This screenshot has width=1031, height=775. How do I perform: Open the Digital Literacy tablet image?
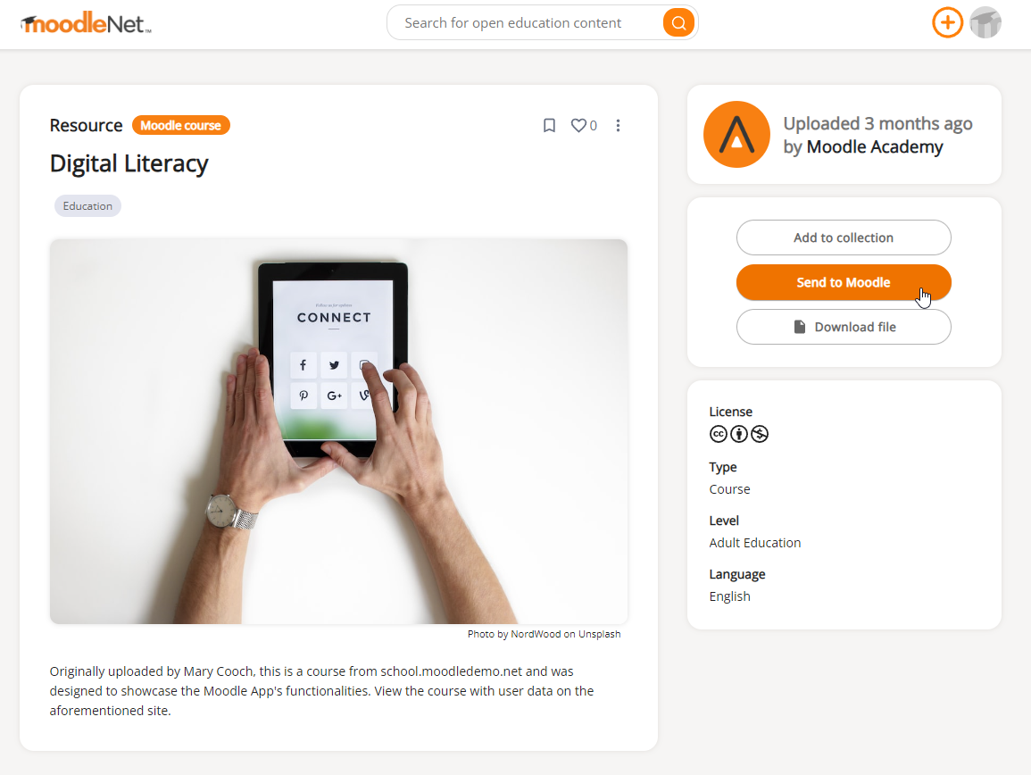pos(338,431)
